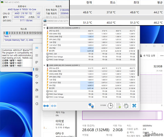Click the DIMM #1 memory chip icon
Image resolution: width=164 pixels, height=137 pixels.
tap(48, 28)
